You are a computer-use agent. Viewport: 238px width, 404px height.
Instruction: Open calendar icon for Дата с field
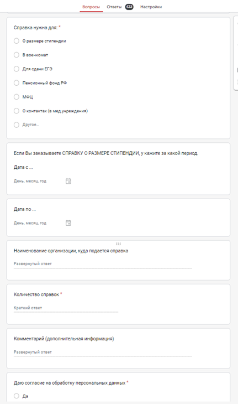tap(68, 181)
